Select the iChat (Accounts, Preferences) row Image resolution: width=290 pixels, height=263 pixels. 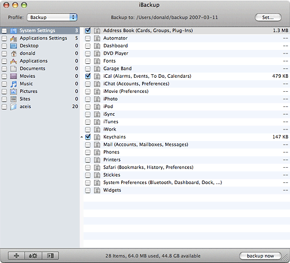(x=187, y=84)
